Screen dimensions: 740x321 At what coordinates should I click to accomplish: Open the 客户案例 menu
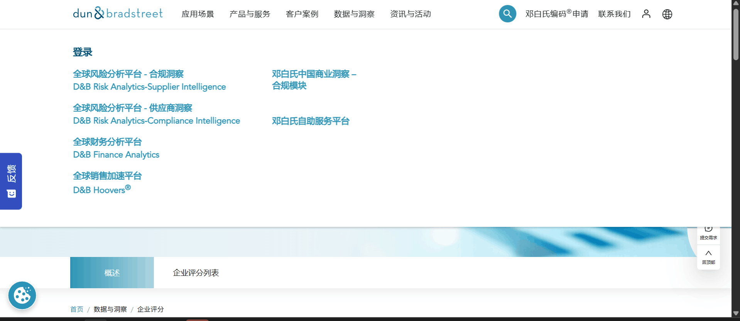click(302, 14)
